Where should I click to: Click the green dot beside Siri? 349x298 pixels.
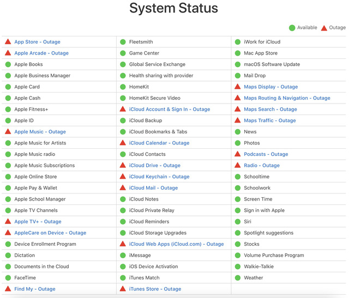[238, 222]
